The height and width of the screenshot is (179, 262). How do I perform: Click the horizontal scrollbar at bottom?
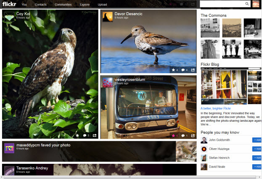[130, 177]
